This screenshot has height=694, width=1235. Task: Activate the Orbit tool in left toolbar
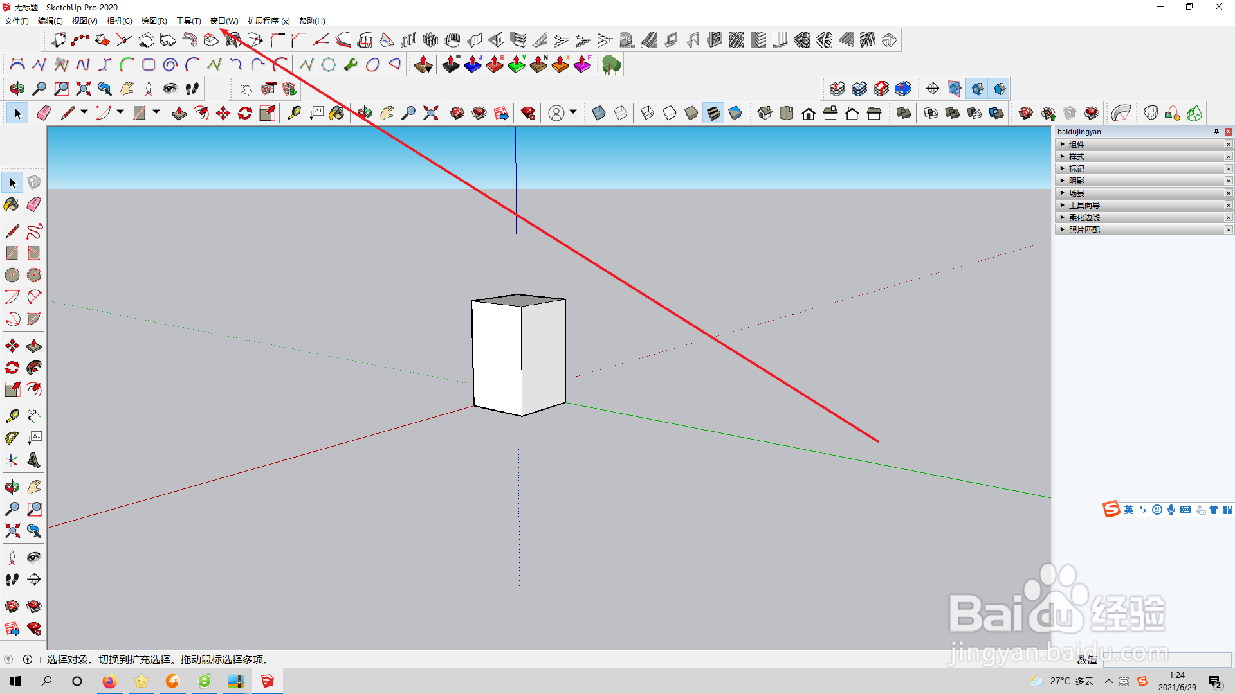tap(12, 487)
